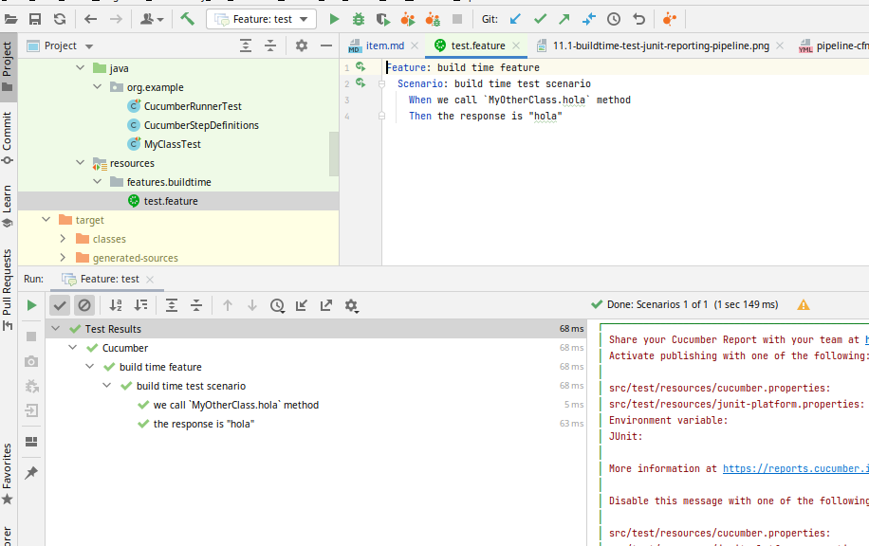Collapse the Test Results root node

click(x=56, y=329)
